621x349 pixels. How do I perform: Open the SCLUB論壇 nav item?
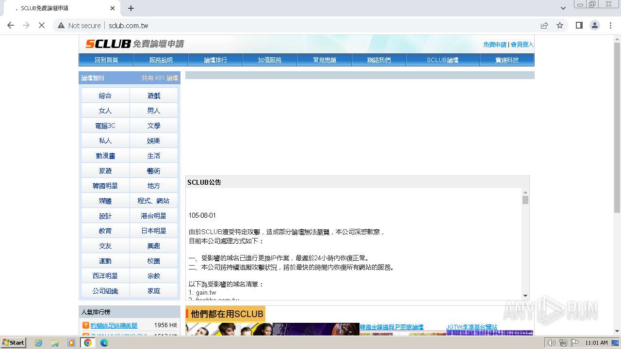point(442,60)
